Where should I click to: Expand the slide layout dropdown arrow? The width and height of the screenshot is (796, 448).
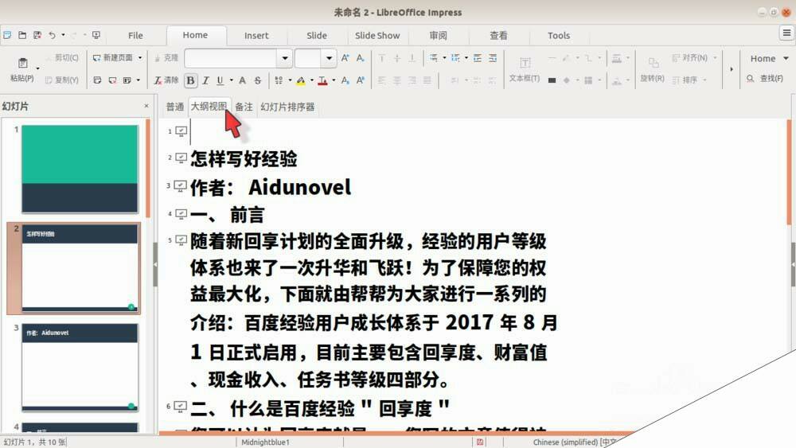pyautogui.click(x=138, y=80)
